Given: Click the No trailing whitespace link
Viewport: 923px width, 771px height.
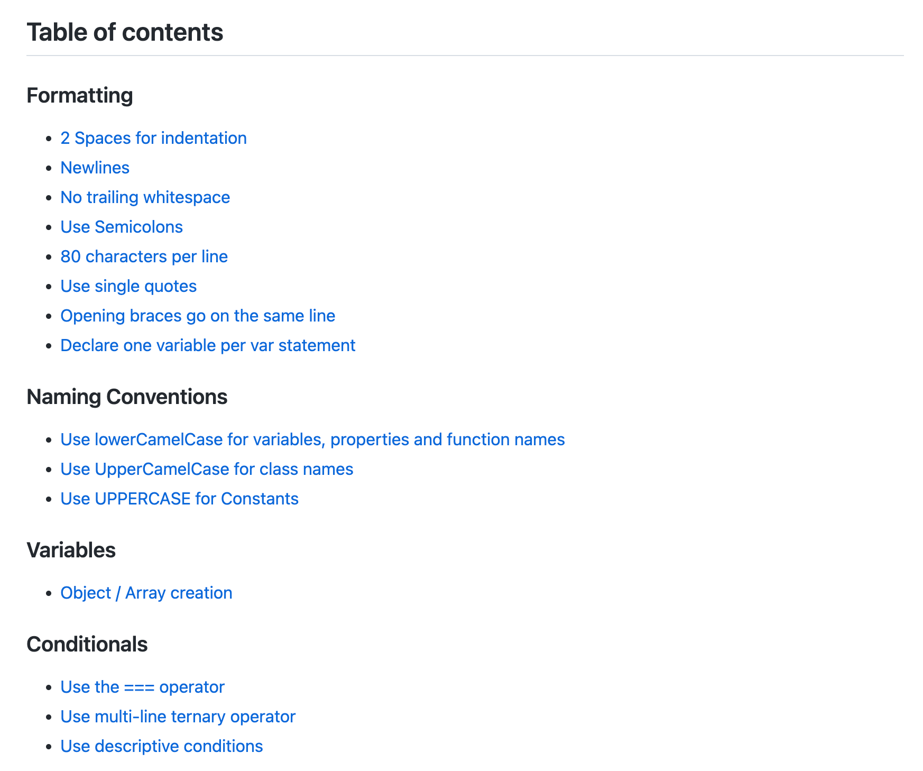Looking at the screenshot, I should pyautogui.click(x=145, y=197).
